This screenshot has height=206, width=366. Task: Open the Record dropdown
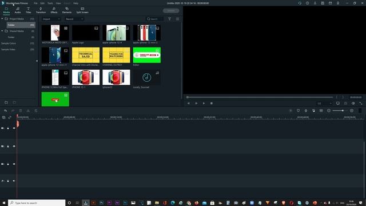74,19
